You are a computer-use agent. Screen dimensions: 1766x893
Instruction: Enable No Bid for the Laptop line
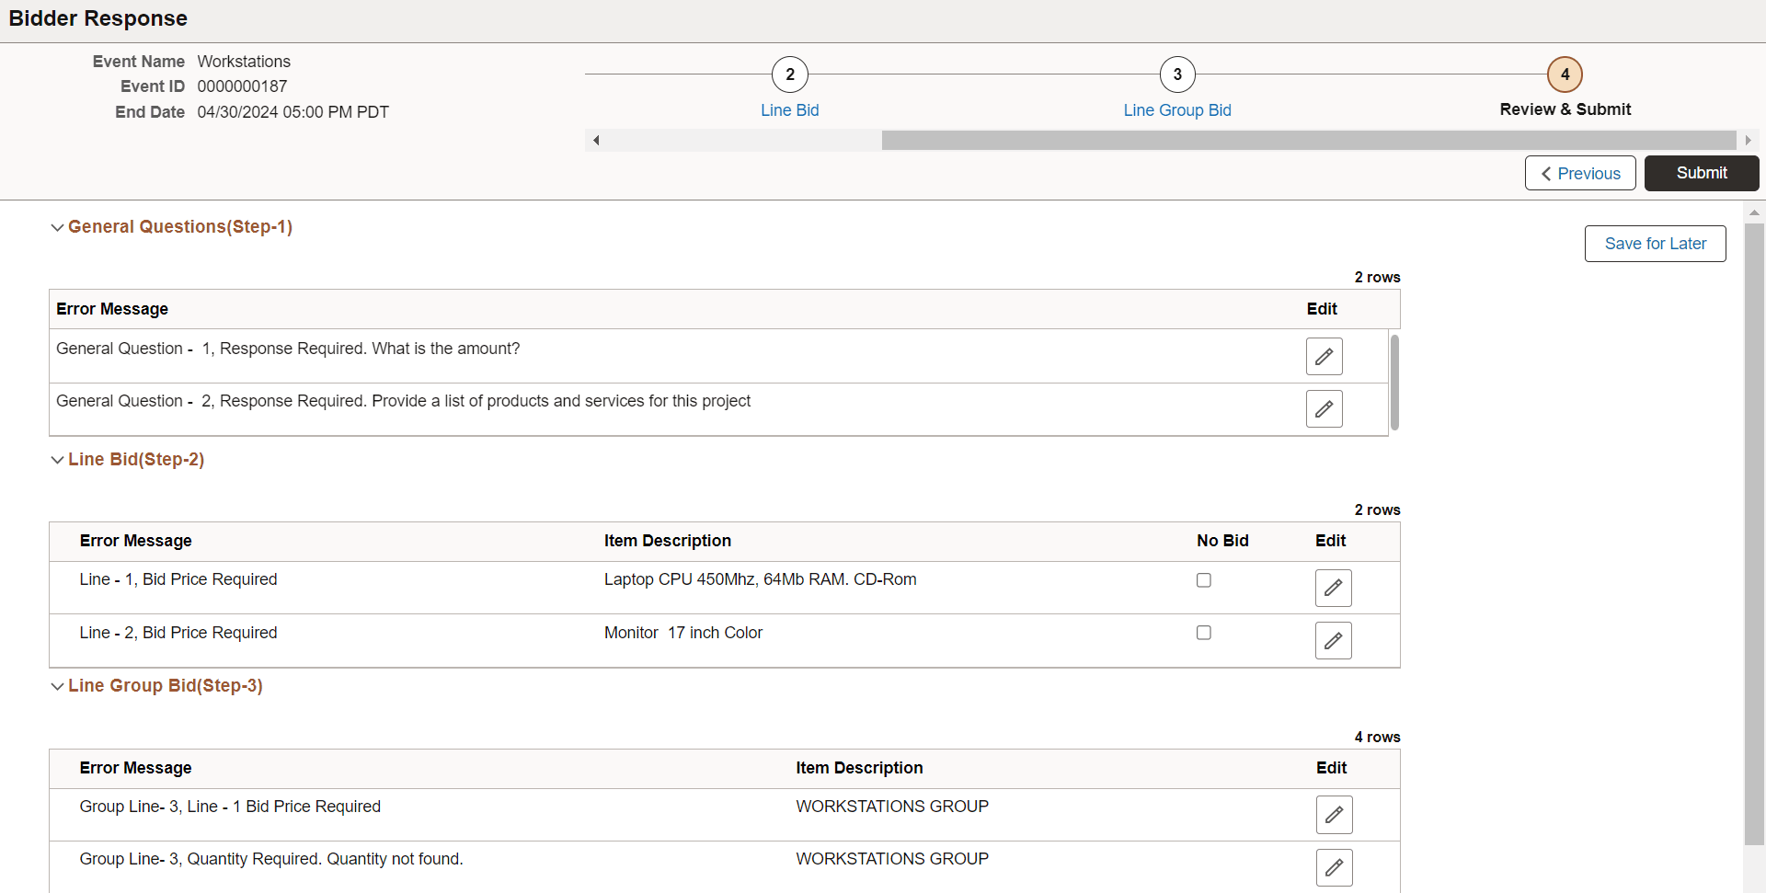(1203, 579)
